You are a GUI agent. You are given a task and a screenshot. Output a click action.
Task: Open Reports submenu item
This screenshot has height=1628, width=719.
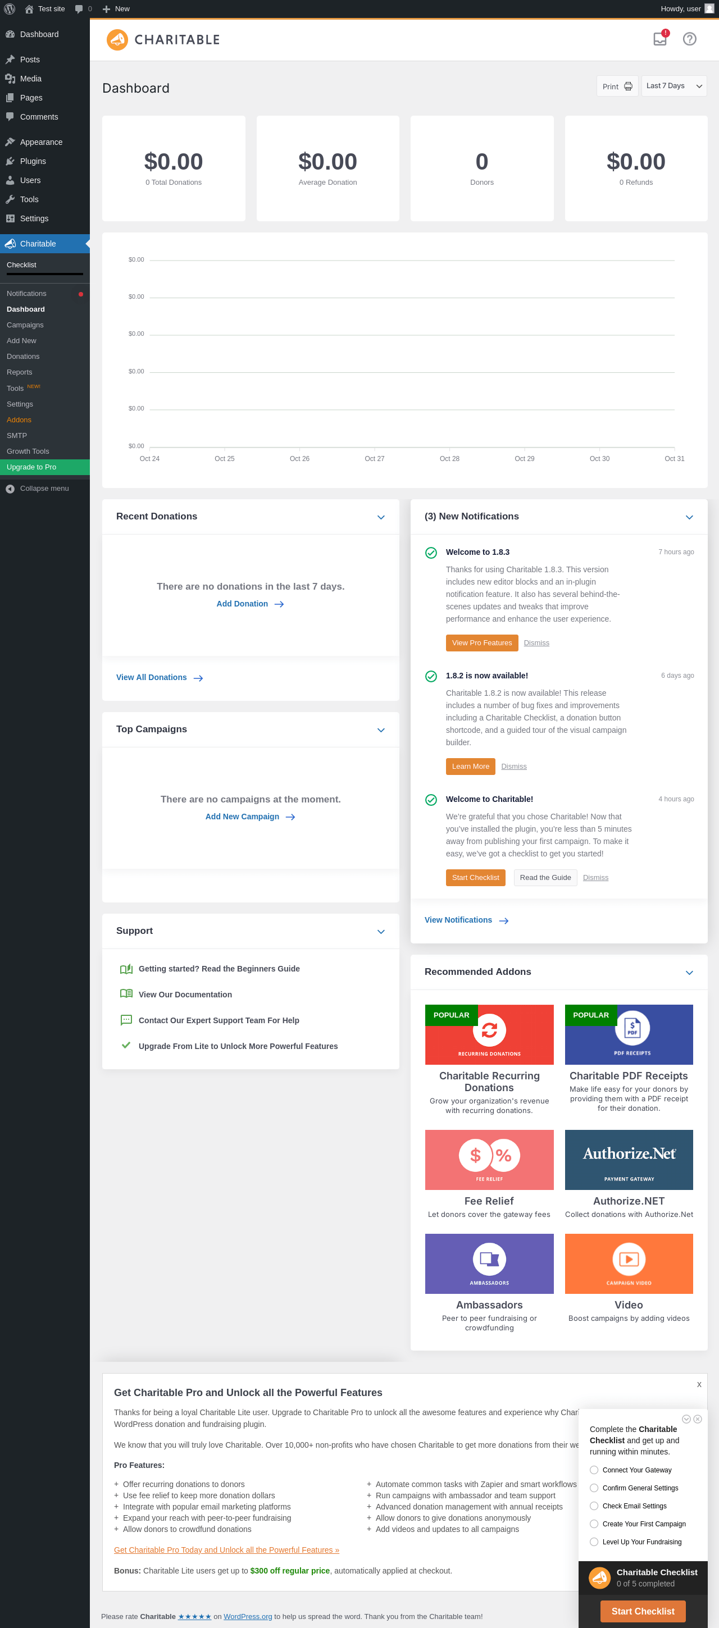(x=45, y=372)
